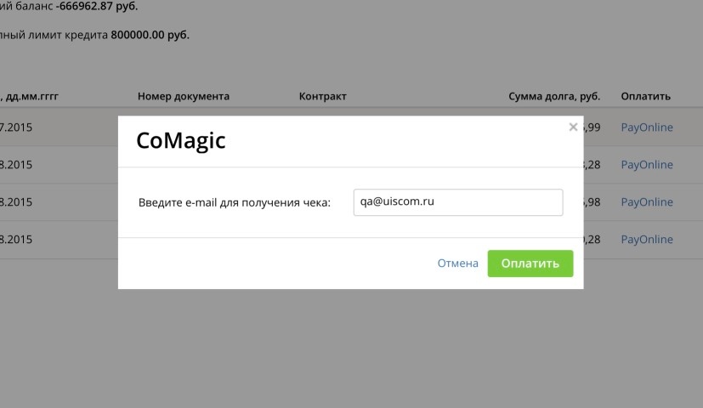Open PayOnline link in the 7.2015 row
703x408 pixels.
(647, 127)
